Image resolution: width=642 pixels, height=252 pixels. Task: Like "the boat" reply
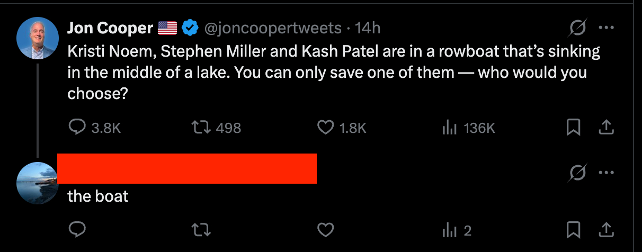pos(325,230)
